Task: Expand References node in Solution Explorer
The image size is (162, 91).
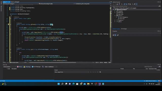Action: pos(115,13)
